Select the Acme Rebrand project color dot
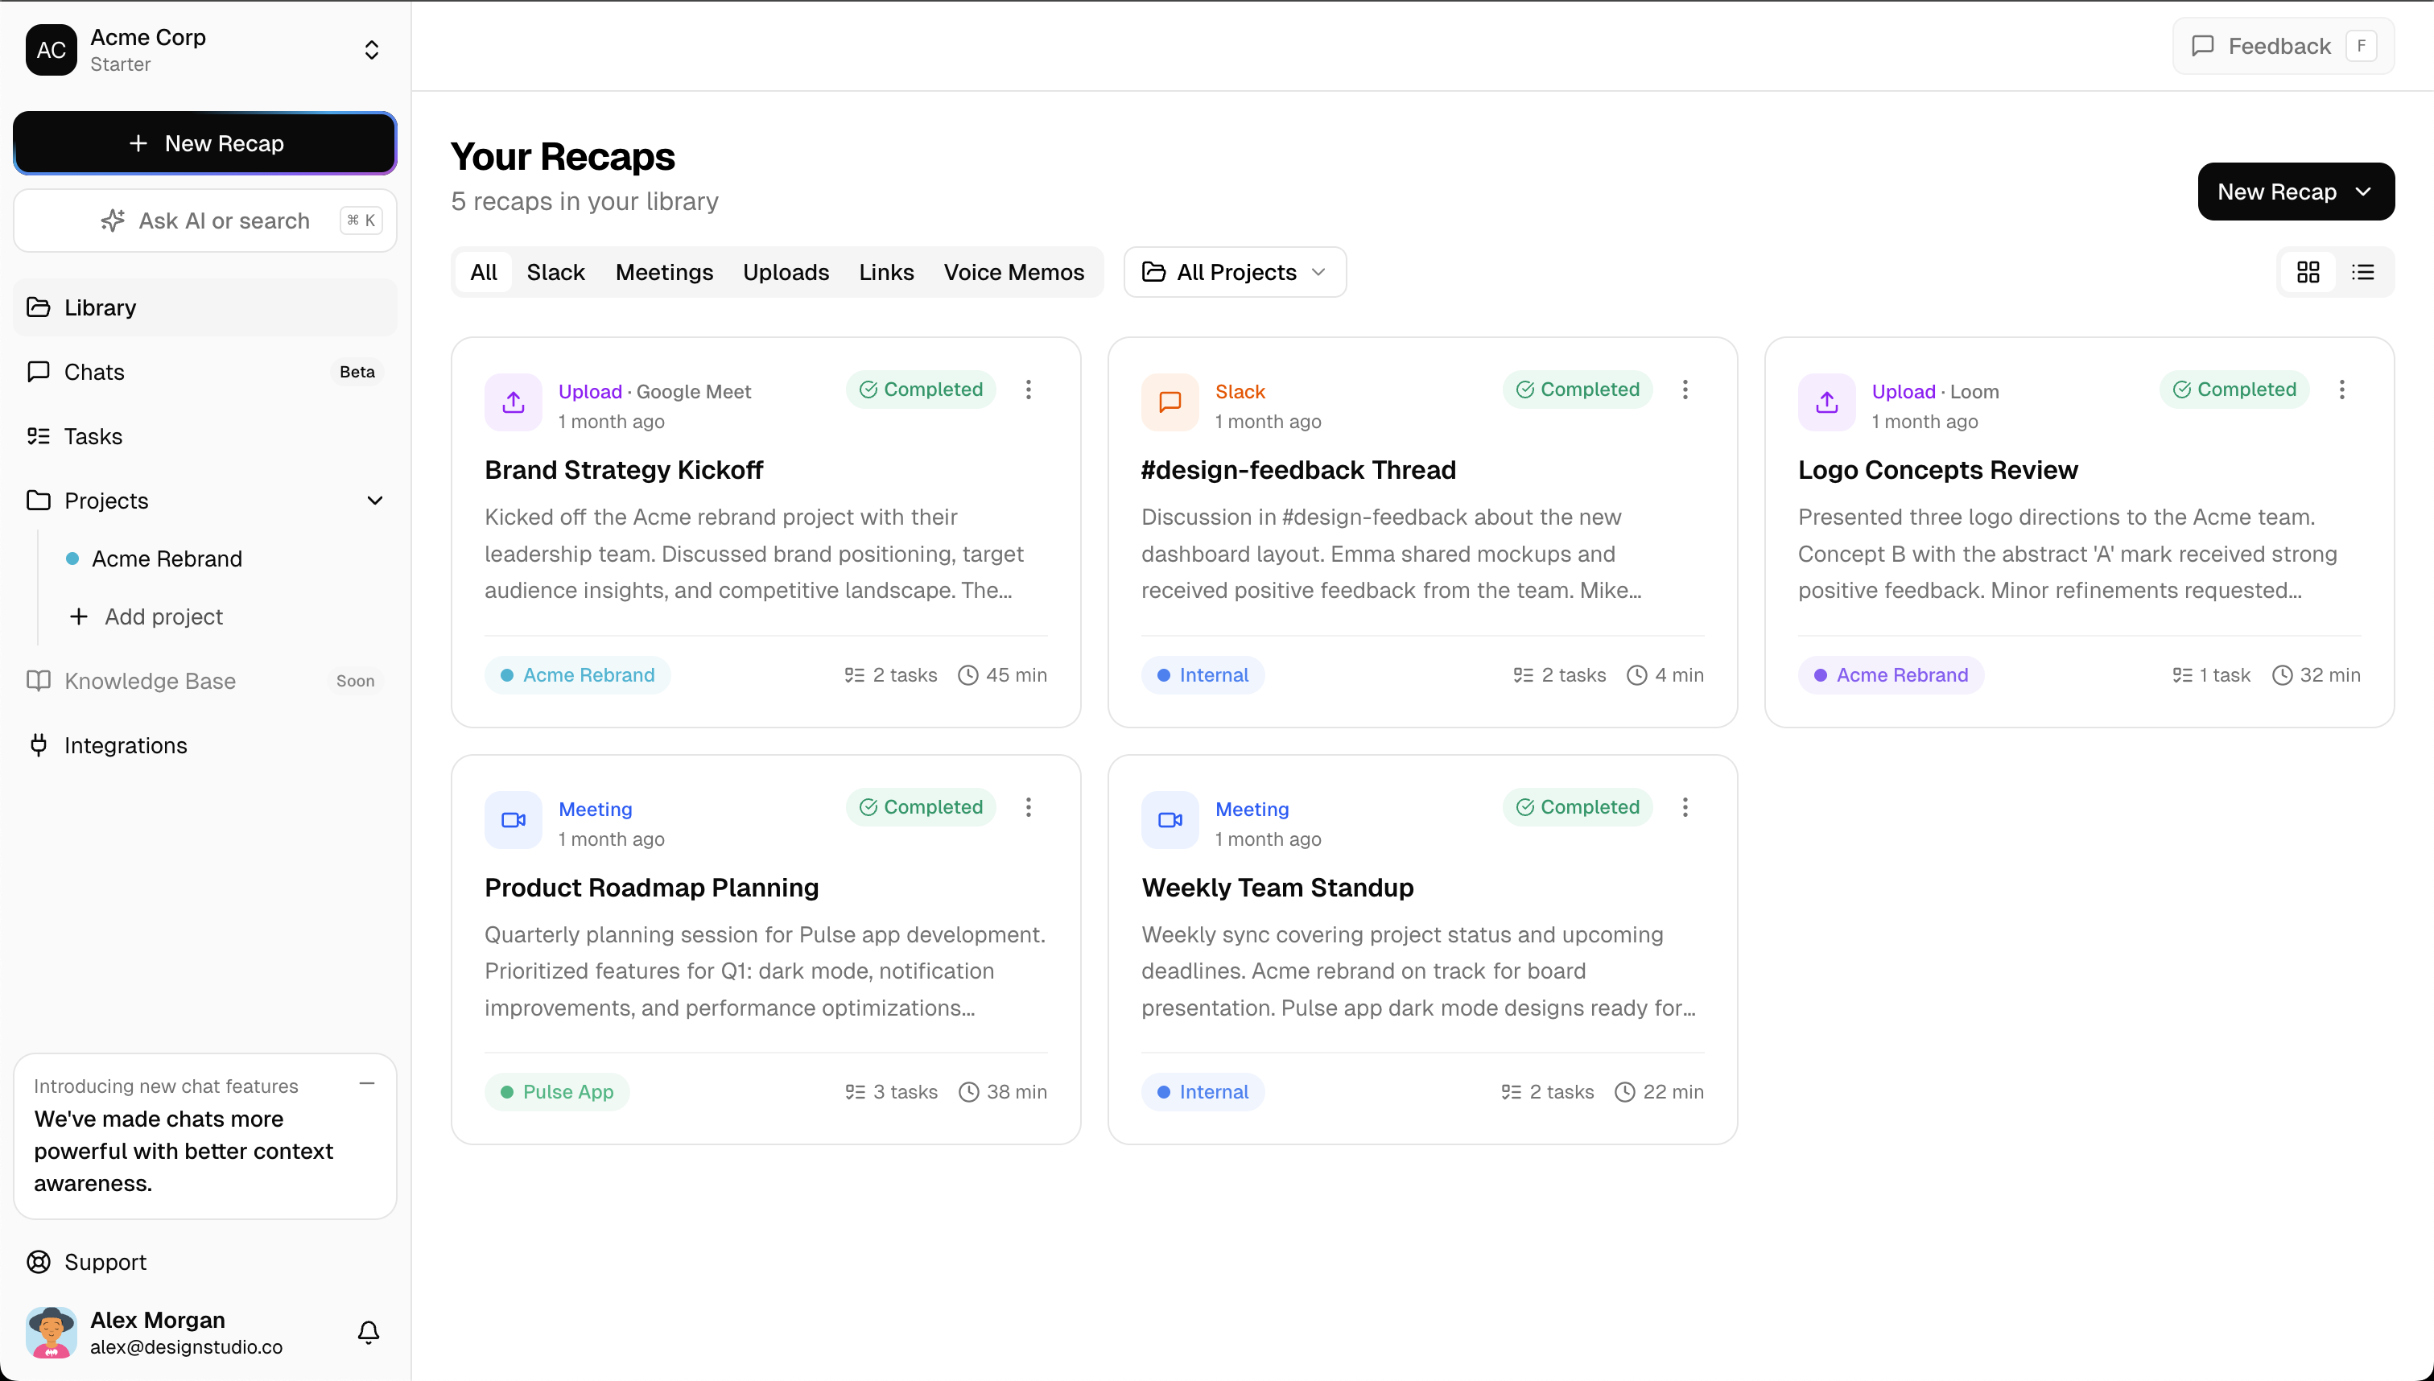 click(x=74, y=559)
